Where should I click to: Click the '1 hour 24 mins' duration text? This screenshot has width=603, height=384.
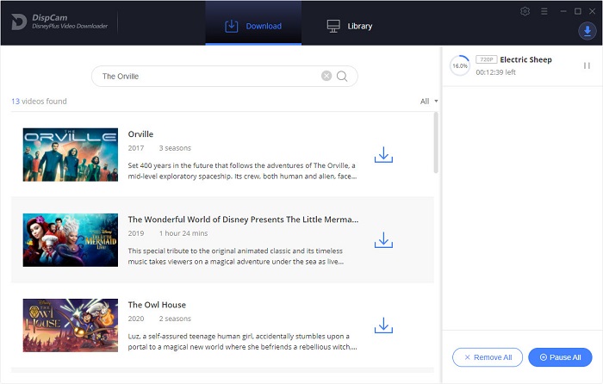point(183,233)
